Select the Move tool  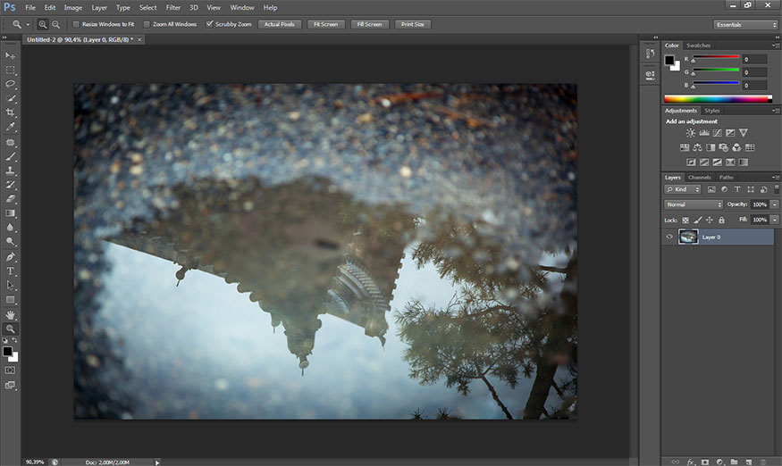click(11, 55)
